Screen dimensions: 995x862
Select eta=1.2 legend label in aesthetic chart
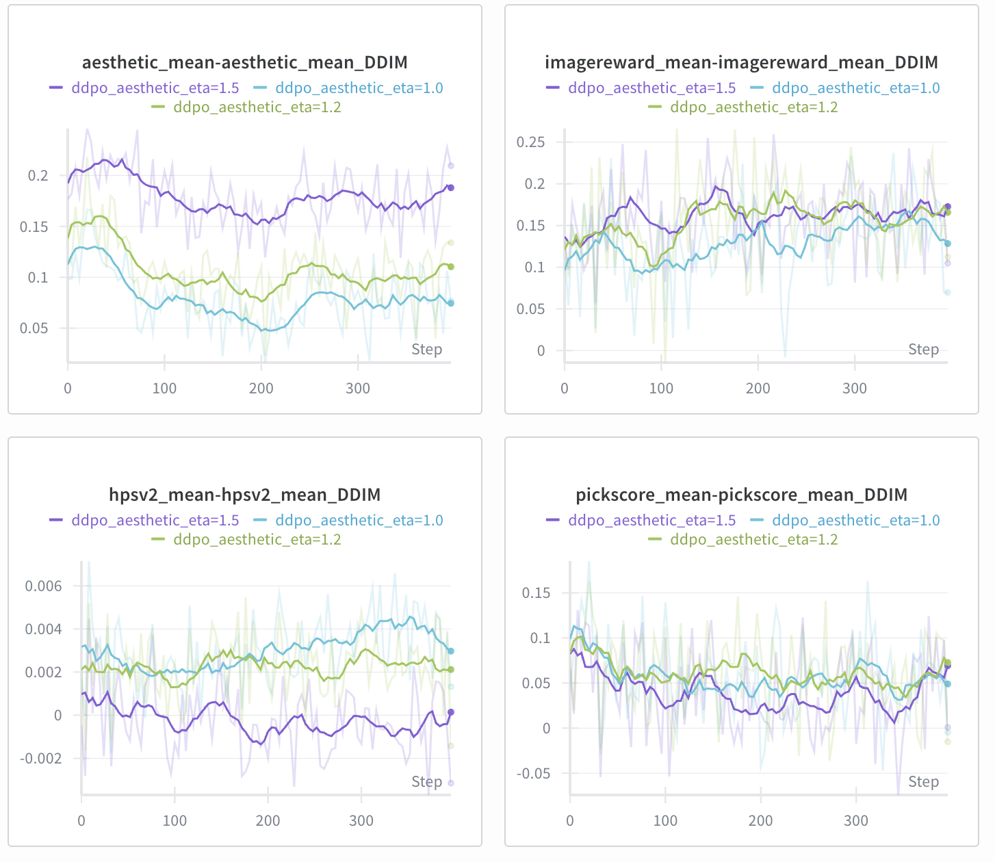tap(257, 107)
